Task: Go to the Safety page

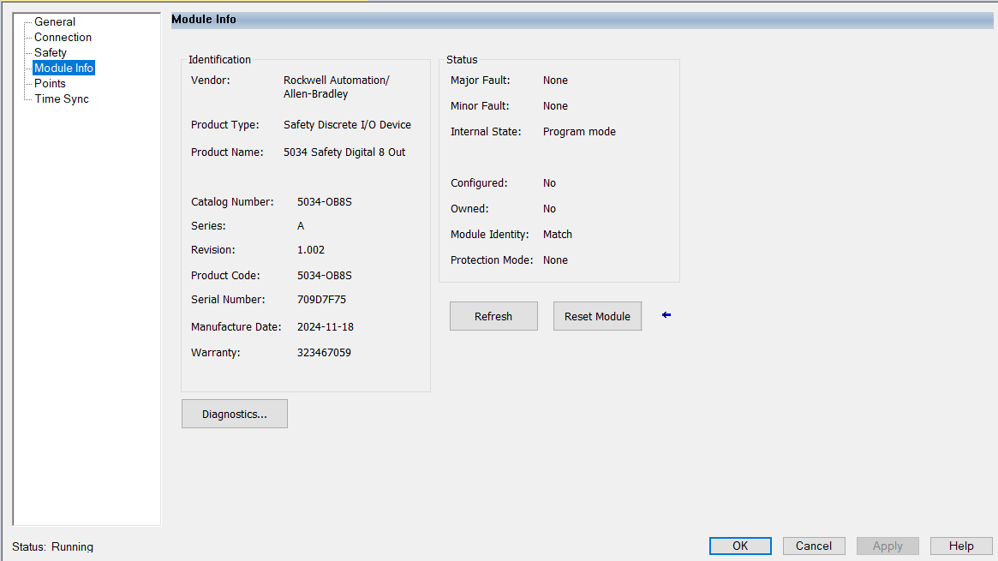Action: pyautogui.click(x=51, y=52)
